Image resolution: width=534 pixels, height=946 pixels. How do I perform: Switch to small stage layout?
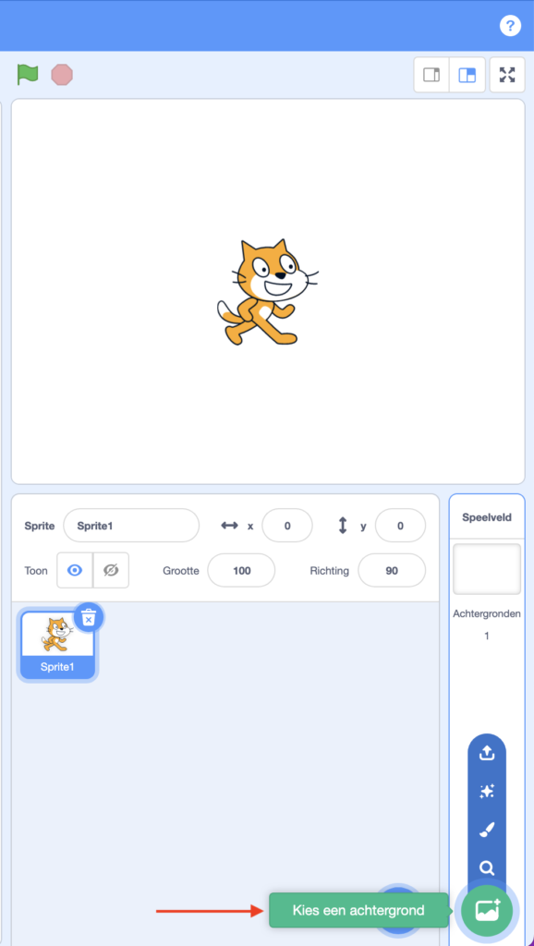(x=431, y=75)
